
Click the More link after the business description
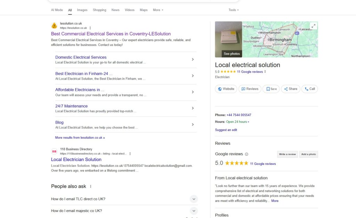[x=275, y=201]
